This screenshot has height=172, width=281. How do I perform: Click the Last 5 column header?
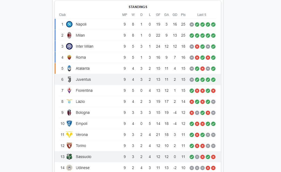click(202, 15)
